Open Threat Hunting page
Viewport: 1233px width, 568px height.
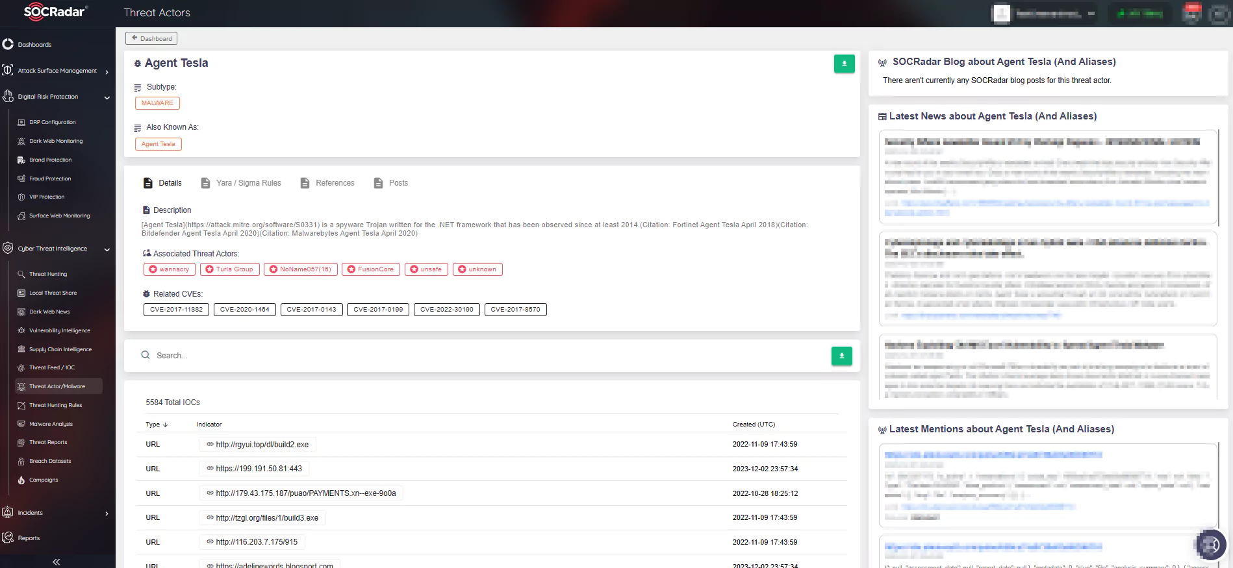[x=48, y=274]
